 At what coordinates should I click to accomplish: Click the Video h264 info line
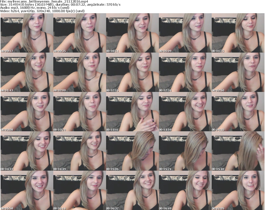(x=42, y=11)
